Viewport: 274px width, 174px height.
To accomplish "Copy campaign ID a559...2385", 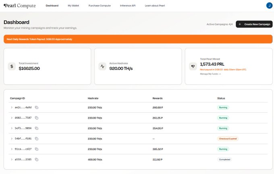I will pyautogui.click(x=37, y=160).
